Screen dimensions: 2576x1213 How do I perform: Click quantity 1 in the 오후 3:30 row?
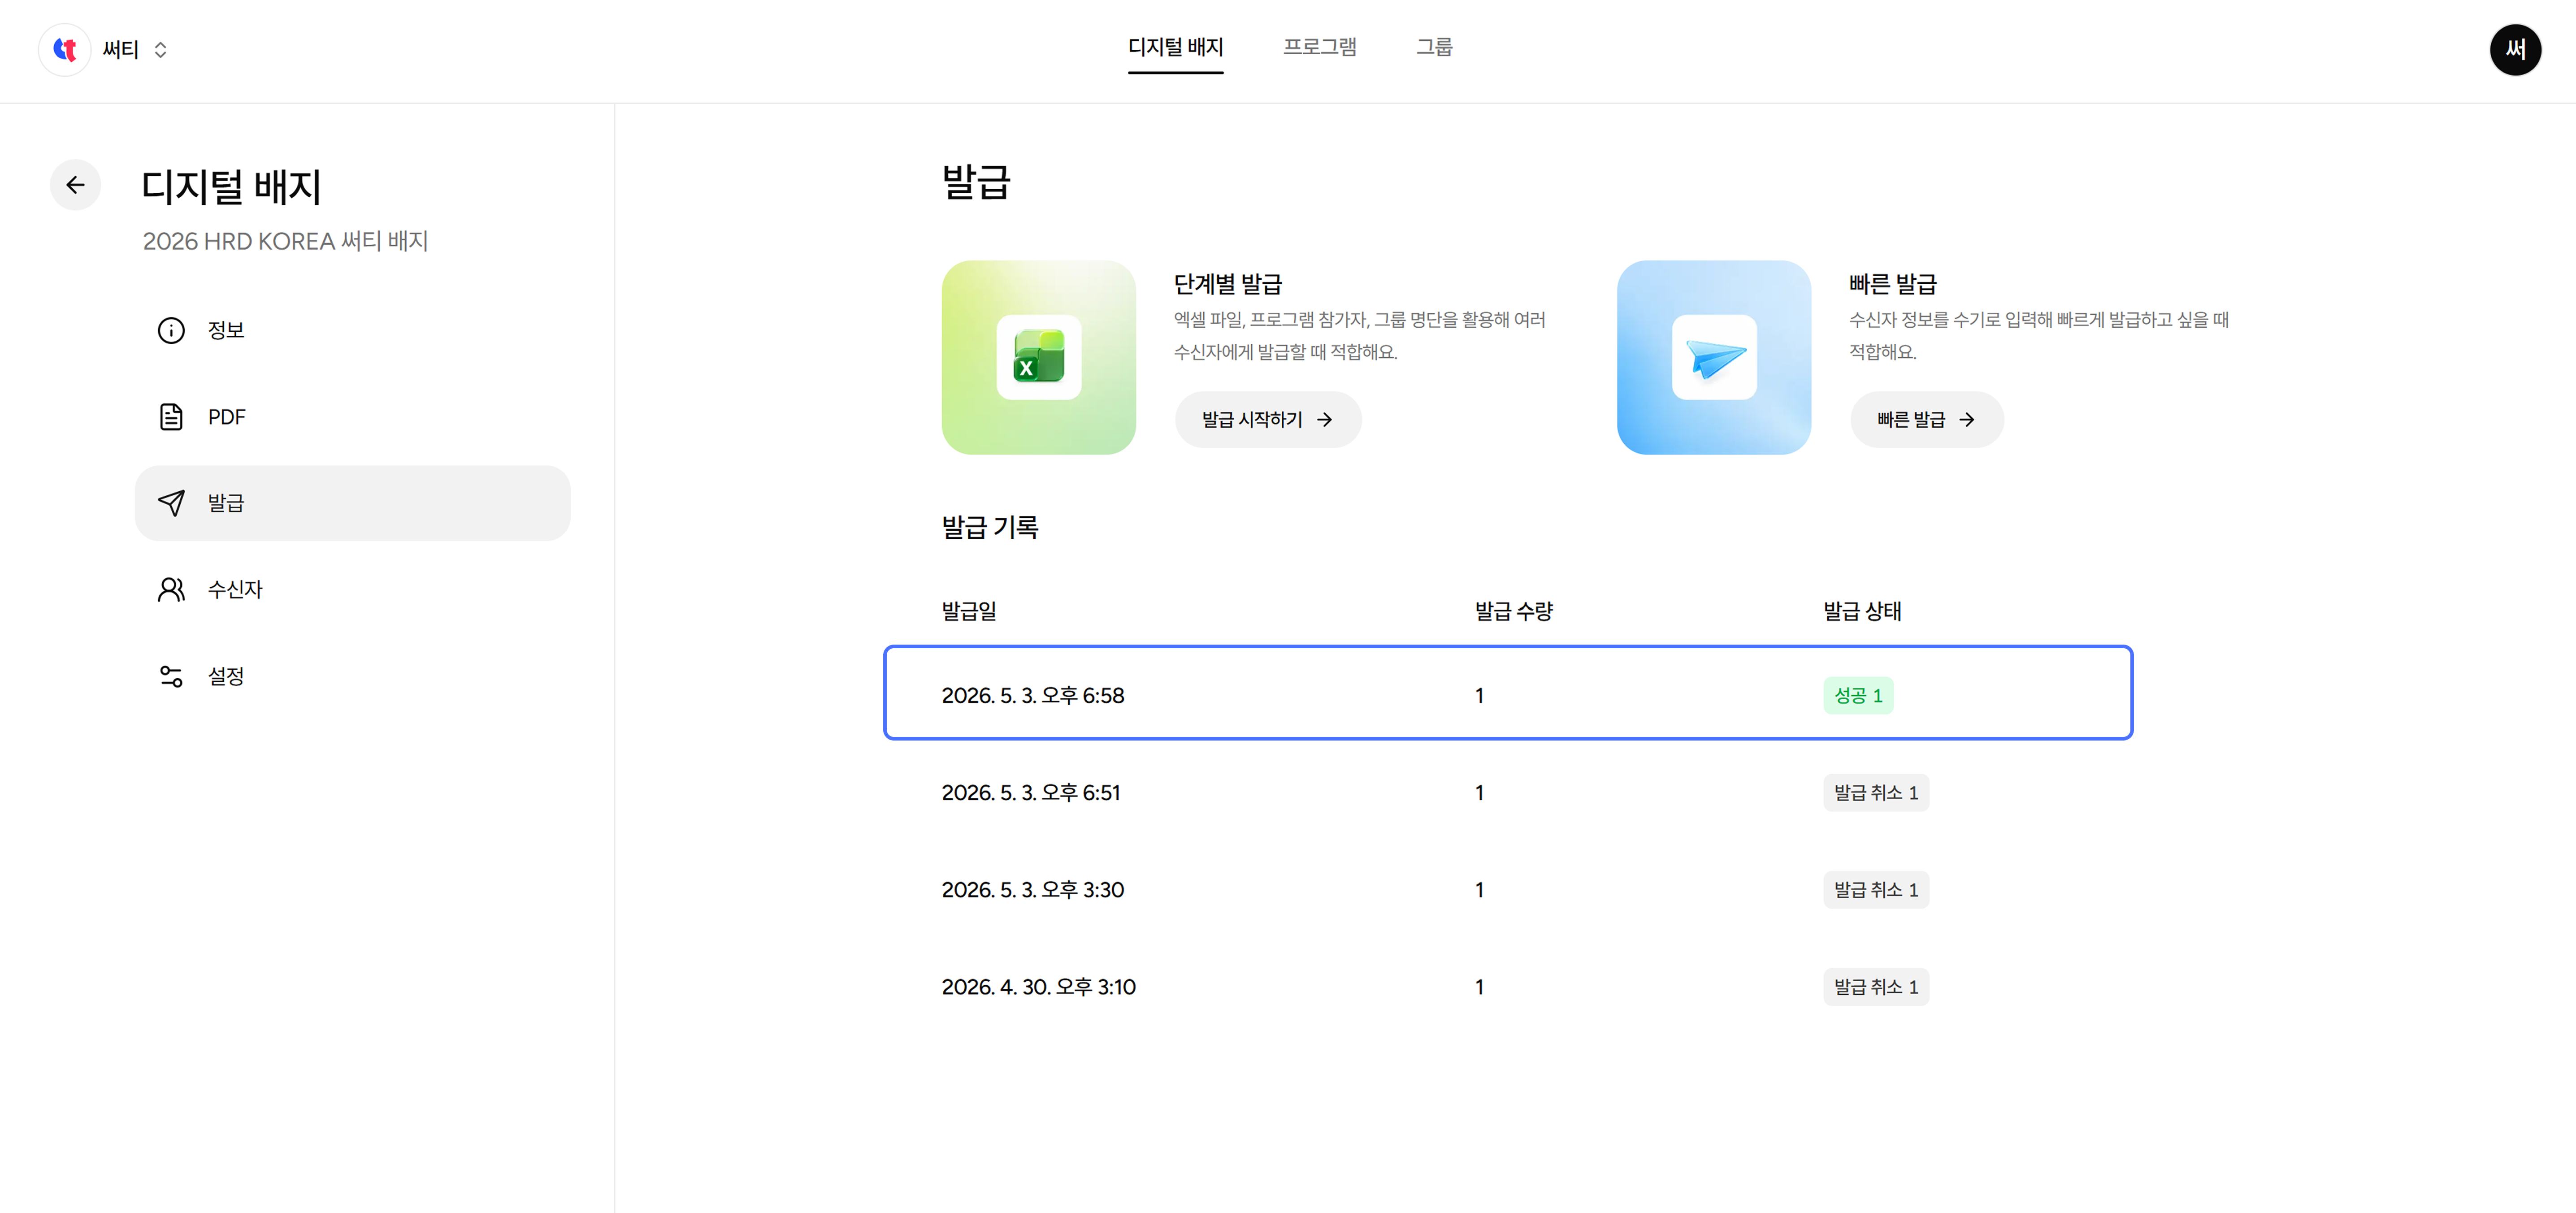click(x=1479, y=890)
